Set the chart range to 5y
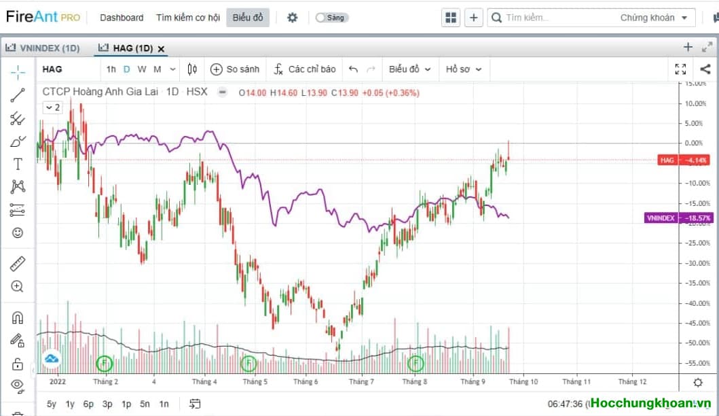Image resolution: width=719 pixels, height=416 pixels. click(x=52, y=404)
